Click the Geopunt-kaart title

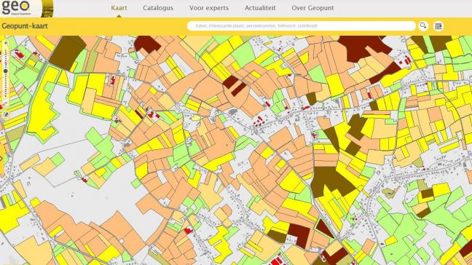(x=25, y=26)
